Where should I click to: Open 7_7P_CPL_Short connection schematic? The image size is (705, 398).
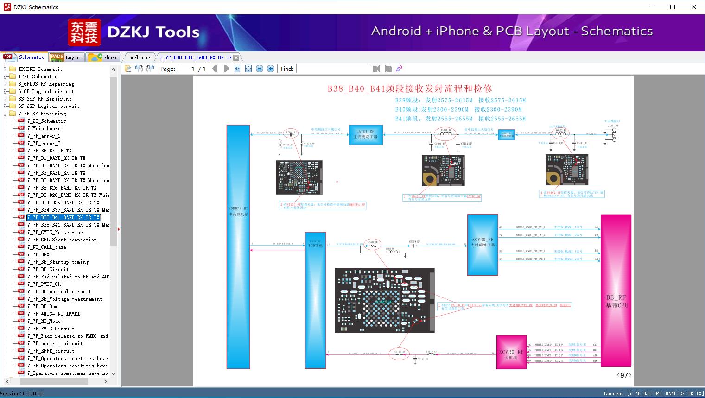click(62, 240)
